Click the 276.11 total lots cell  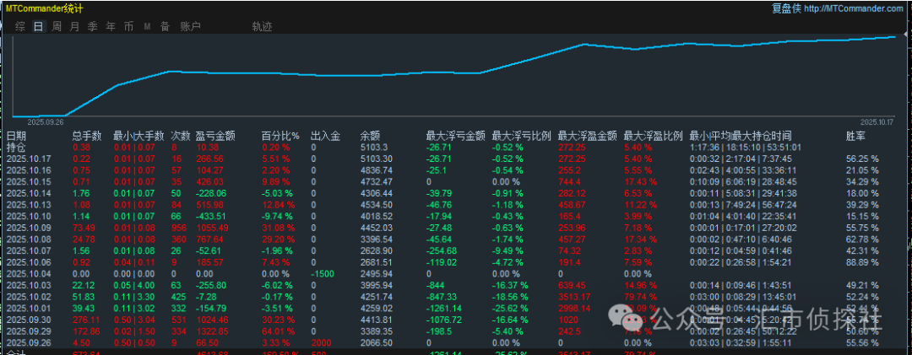point(85,319)
